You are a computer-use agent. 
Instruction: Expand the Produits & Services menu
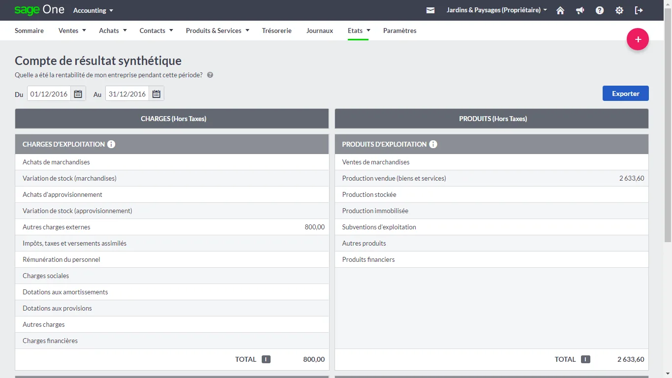coord(217,31)
